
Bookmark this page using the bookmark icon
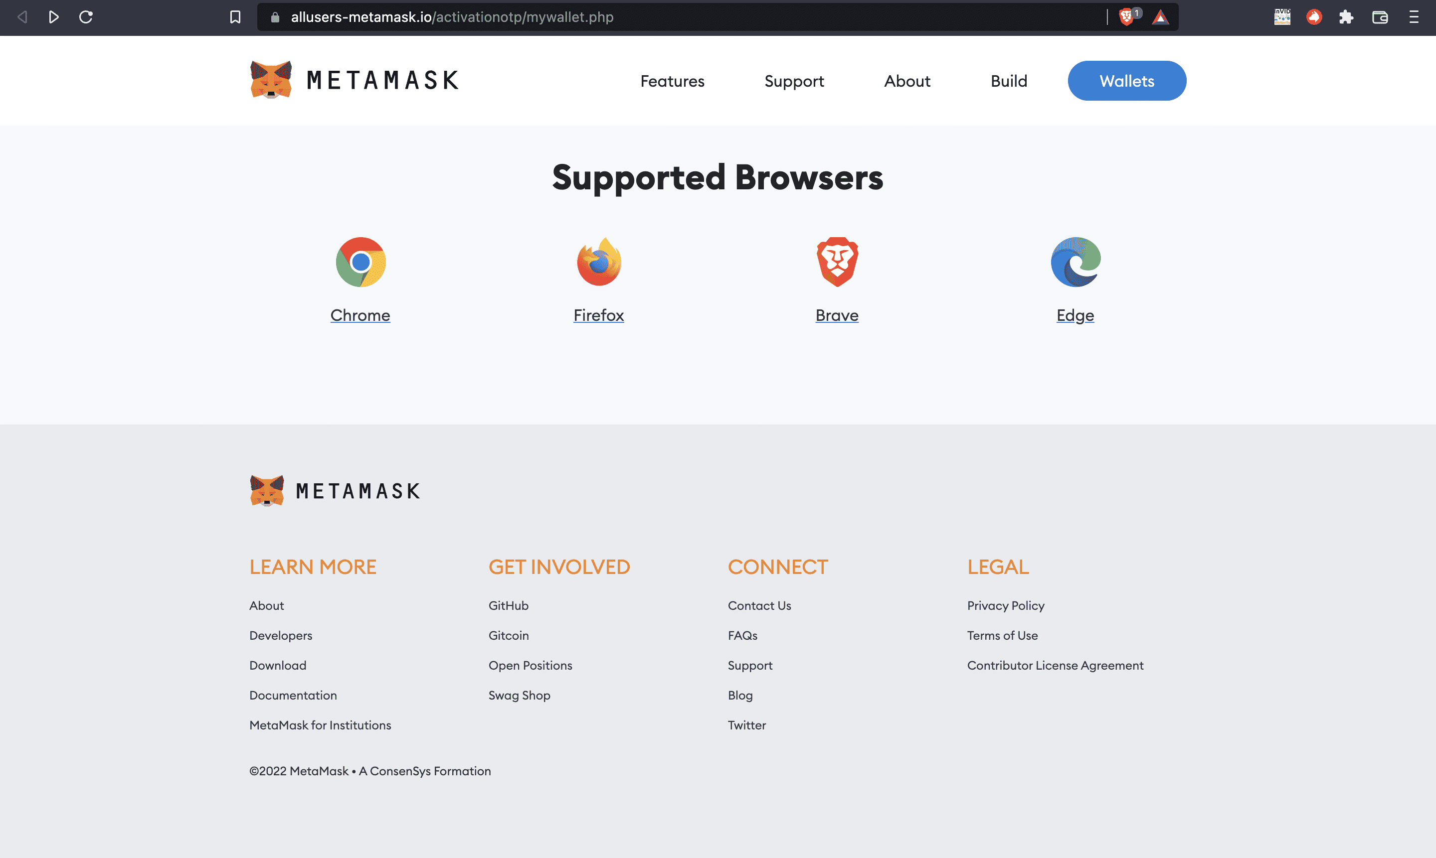(235, 17)
